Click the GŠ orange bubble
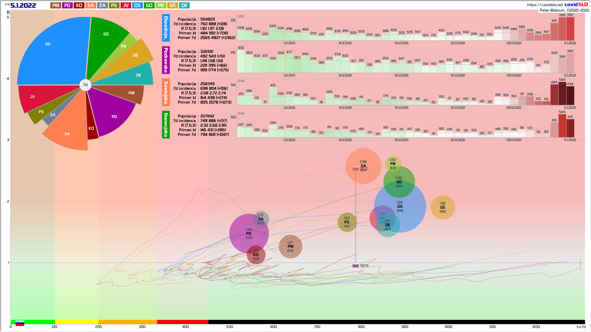 pos(443,207)
